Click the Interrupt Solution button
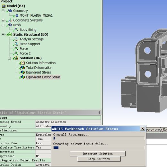 coord(98,154)
